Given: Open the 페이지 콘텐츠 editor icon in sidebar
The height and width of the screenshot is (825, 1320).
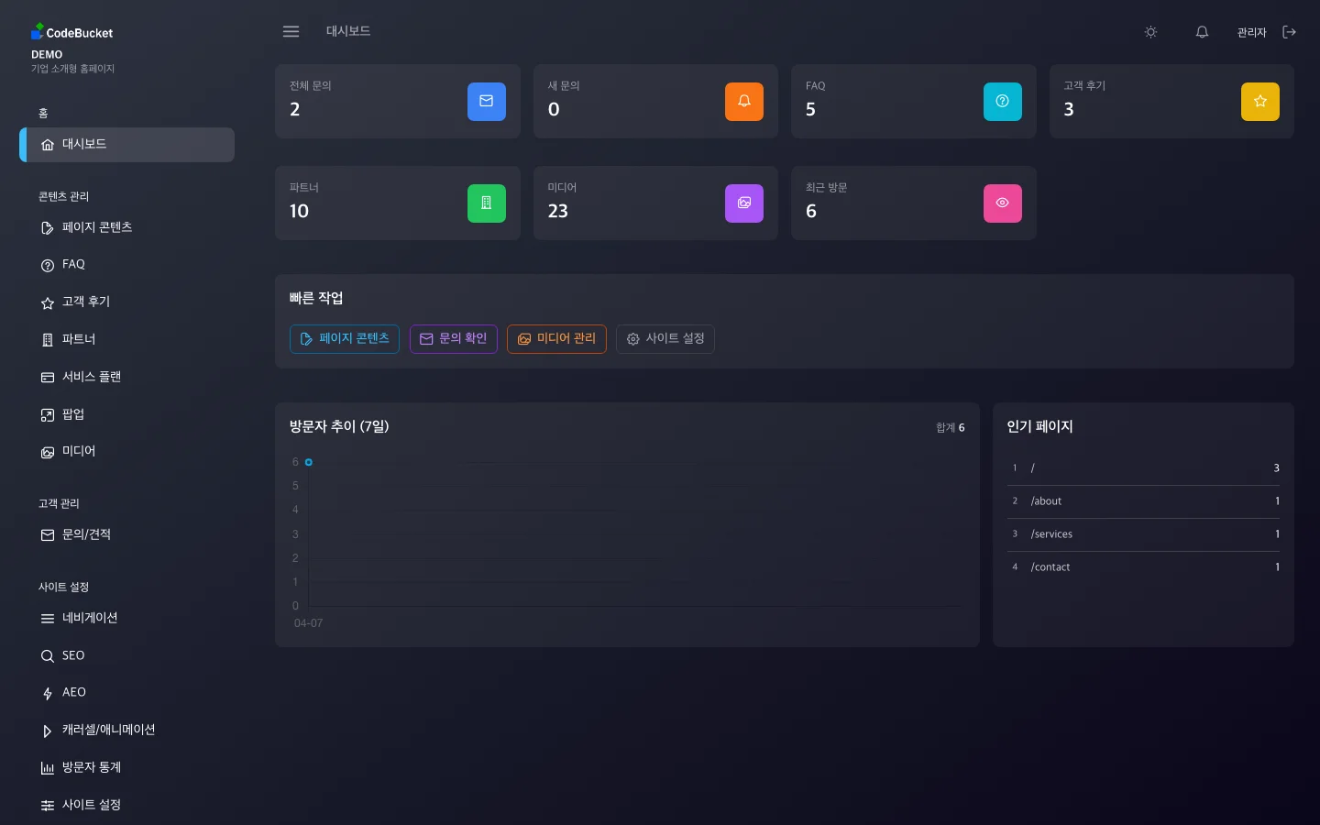Looking at the screenshot, I should pos(48,228).
